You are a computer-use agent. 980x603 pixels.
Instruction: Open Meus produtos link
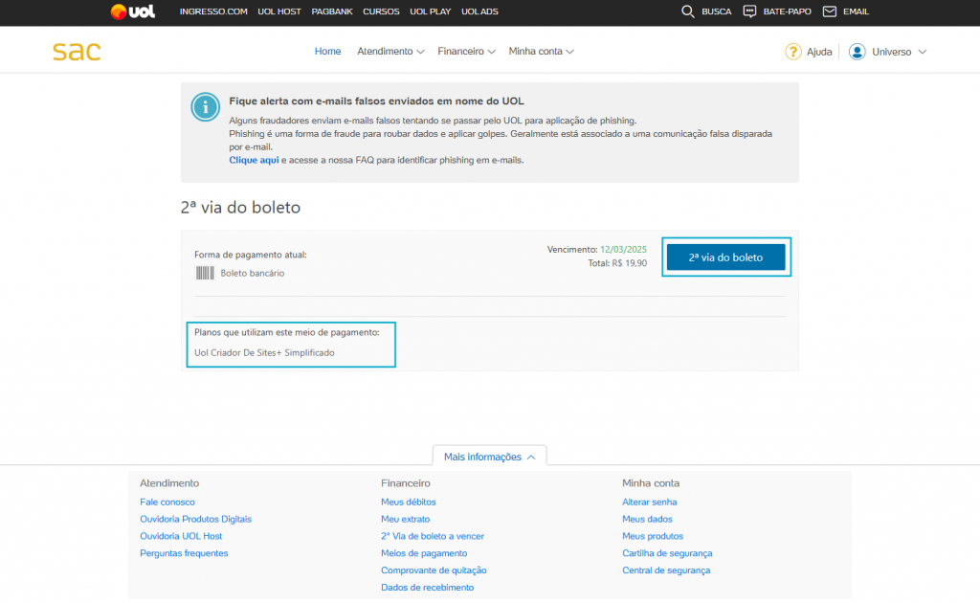[653, 536]
